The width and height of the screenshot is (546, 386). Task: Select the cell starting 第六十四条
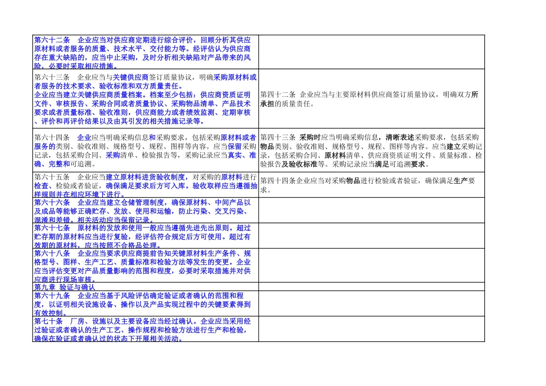[145, 150]
